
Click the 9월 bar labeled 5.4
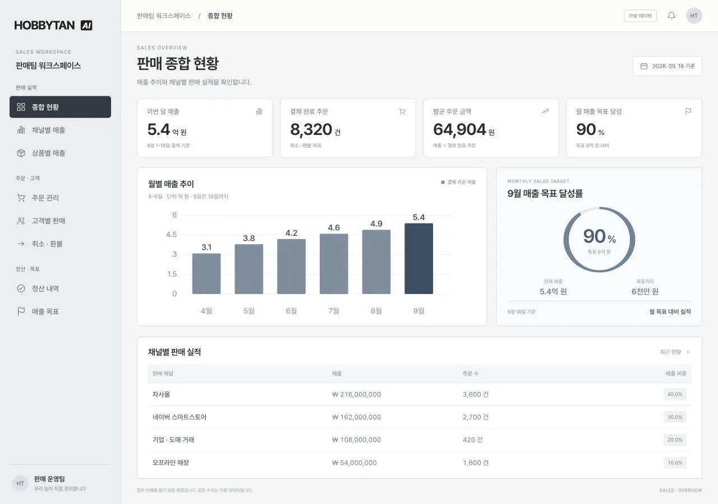(418, 259)
